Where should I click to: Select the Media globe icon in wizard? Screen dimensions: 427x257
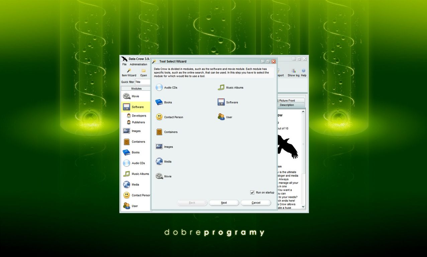click(x=159, y=162)
